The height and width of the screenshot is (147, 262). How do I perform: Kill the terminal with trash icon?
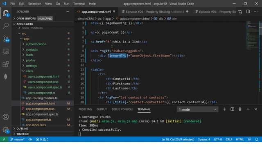(240, 109)
